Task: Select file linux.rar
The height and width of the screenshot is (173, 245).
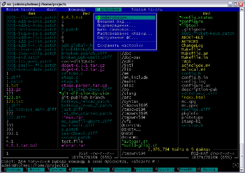Action: (x=72, y=118)
